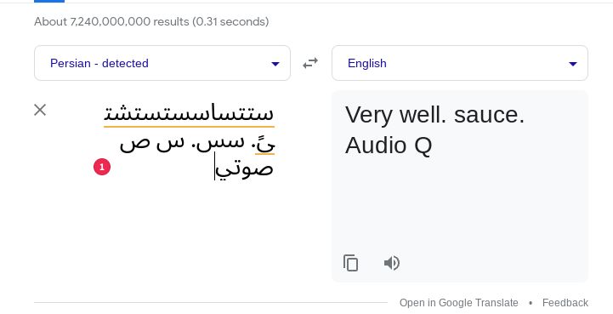Clear the source text with the X icon

point(40,110)
